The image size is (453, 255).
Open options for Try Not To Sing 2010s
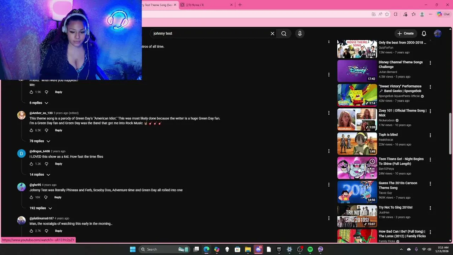pyautogui.click(x=430, y=208)
